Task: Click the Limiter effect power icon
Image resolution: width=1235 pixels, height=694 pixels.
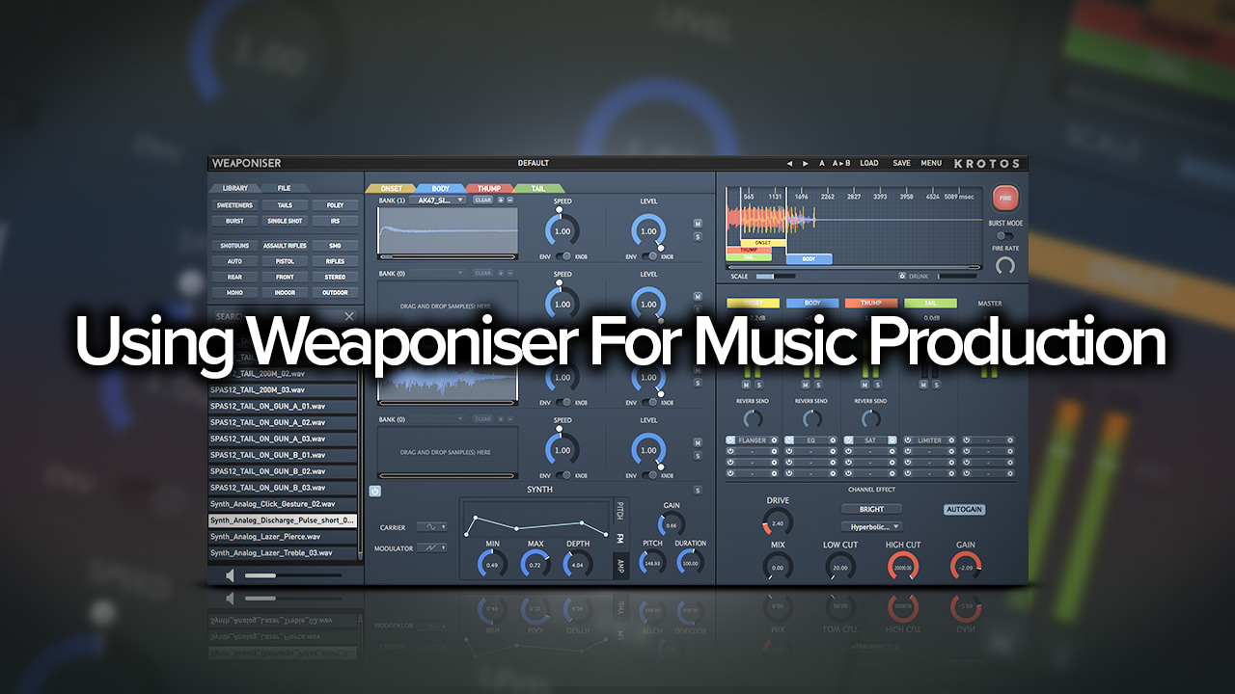Action: coord(908,440)
